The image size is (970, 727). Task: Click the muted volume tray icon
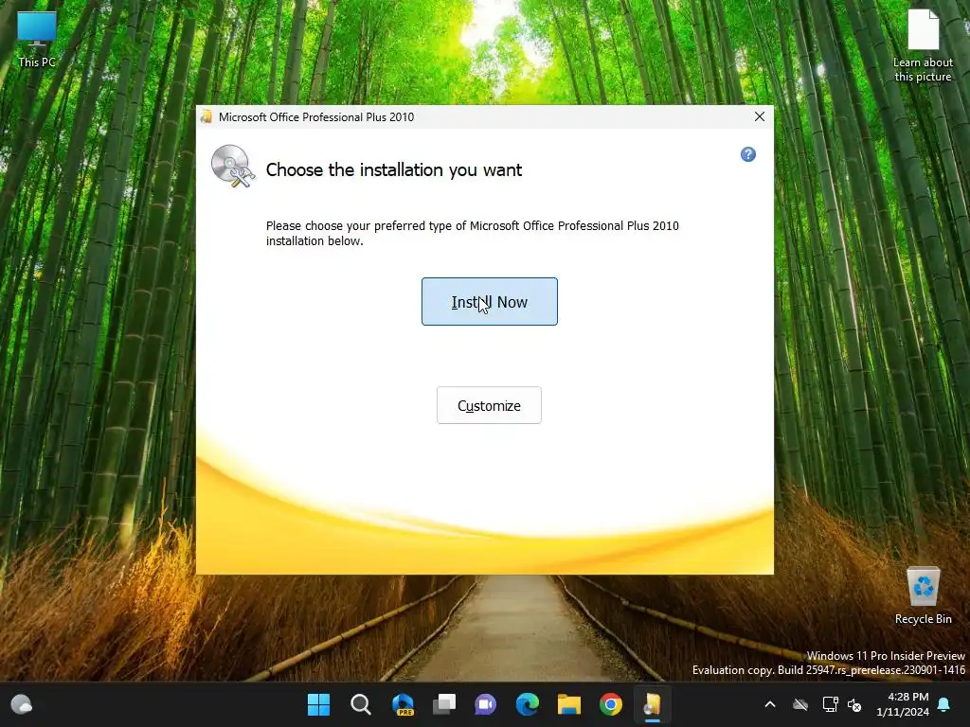click(x=854, y=704)
